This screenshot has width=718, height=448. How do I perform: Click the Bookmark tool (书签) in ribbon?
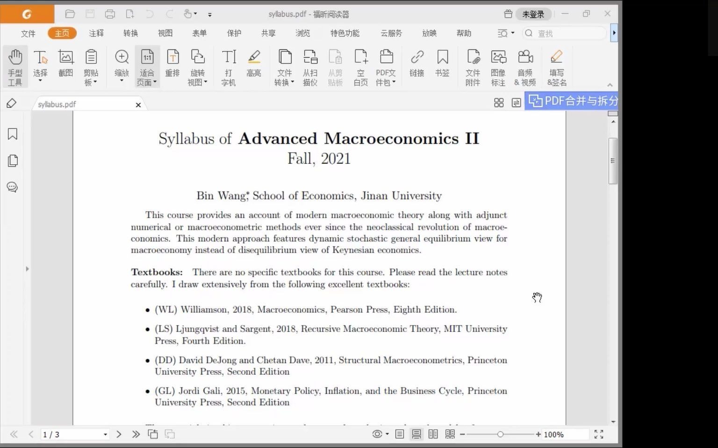(x=442, y=63)
